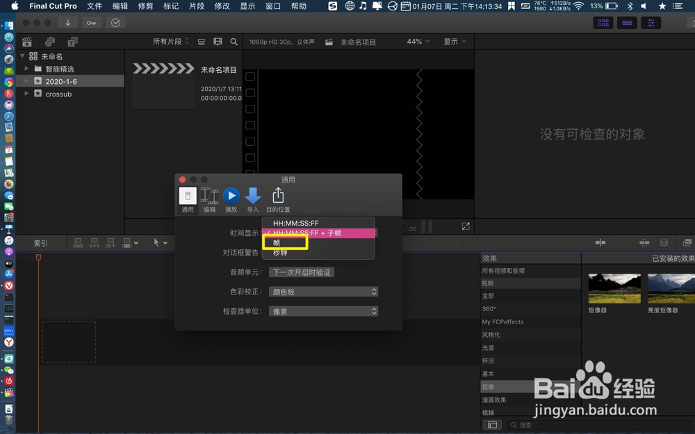Select 360° effects category
Image resolution: width=695 pixels, height=434 pixels.
pos(530,309)
